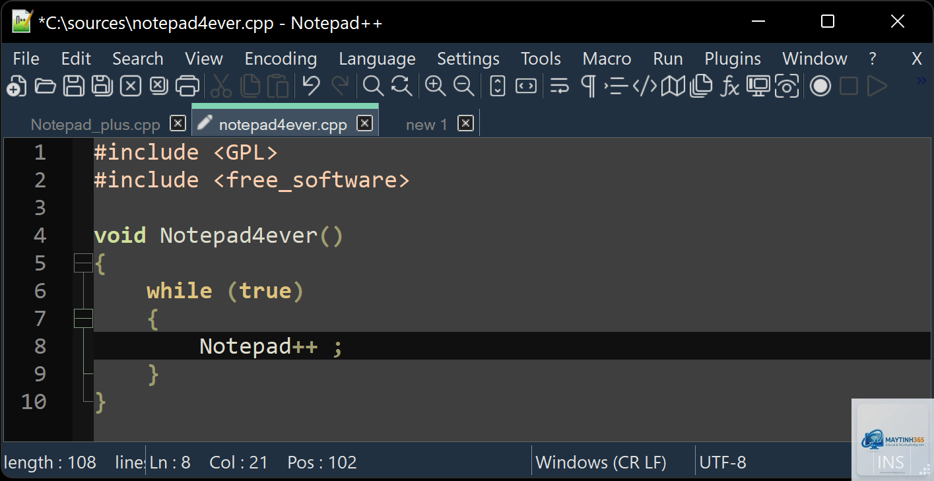The image size is (934, 481).
Task: Open the Function List fx icon
Action: [x=729, y=86]
